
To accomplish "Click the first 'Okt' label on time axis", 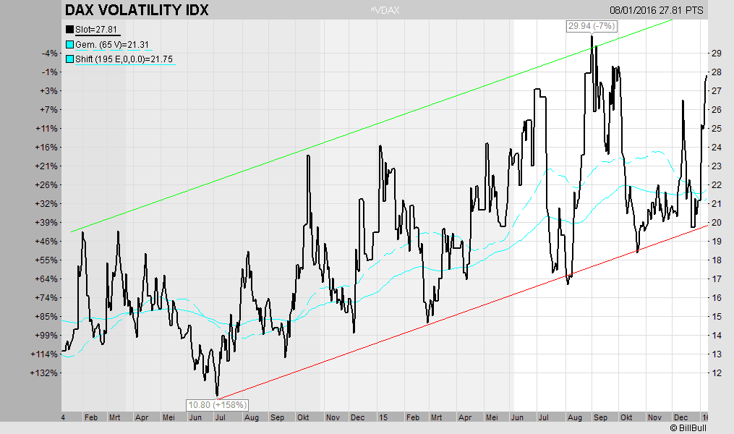I will point(303,417).
